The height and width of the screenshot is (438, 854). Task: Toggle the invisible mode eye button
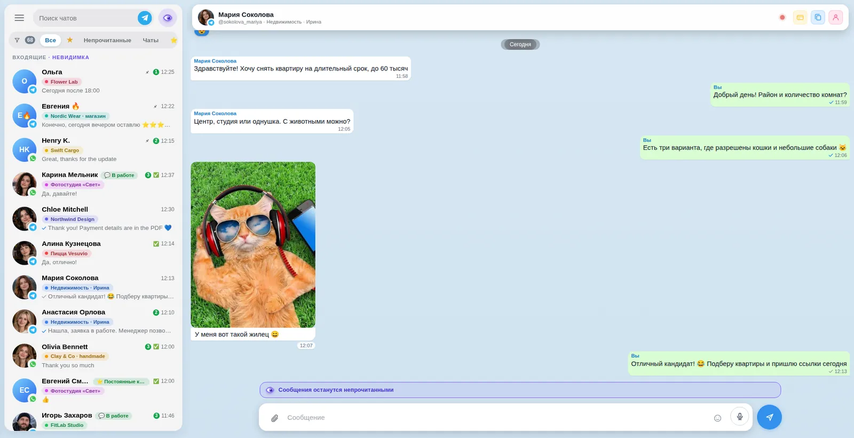click(168, 18)
